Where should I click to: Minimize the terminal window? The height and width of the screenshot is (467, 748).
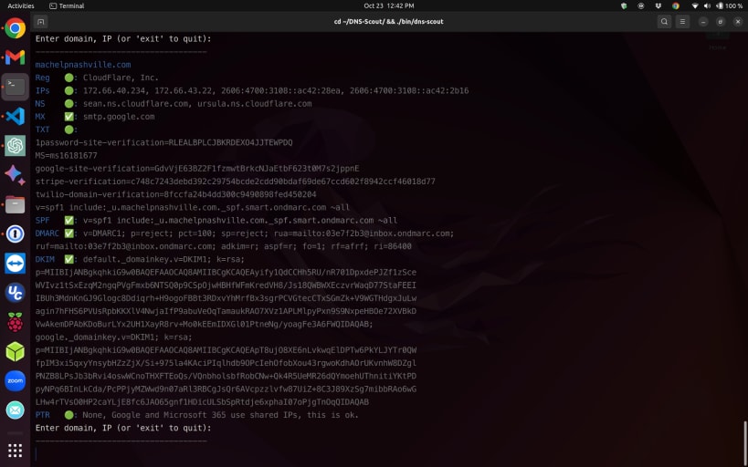tap(703, 22)
